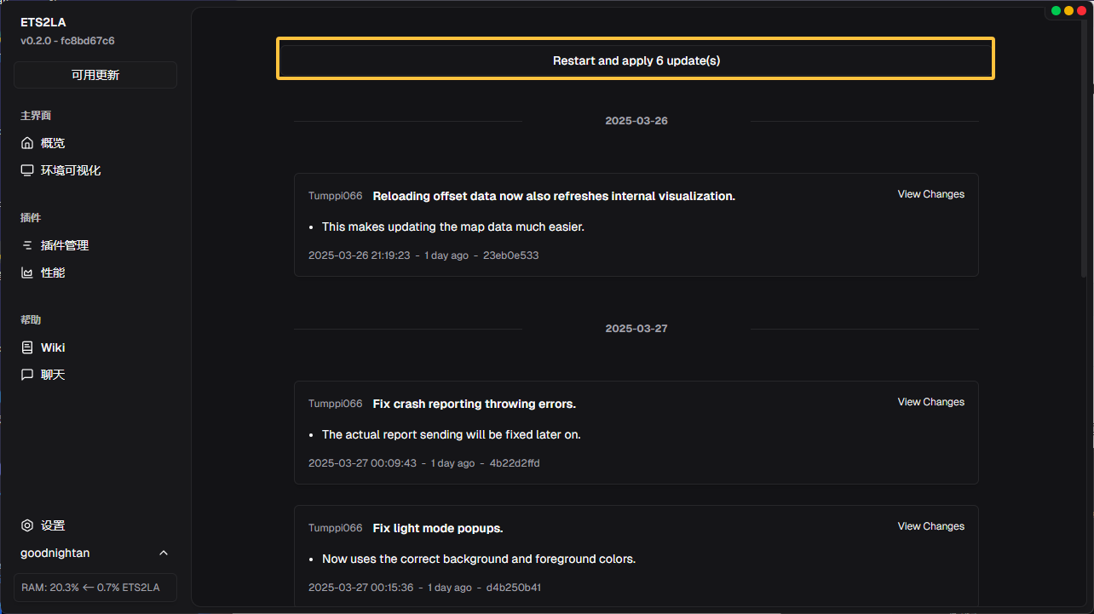Restart and apply 6 updates

click(636, 59)
